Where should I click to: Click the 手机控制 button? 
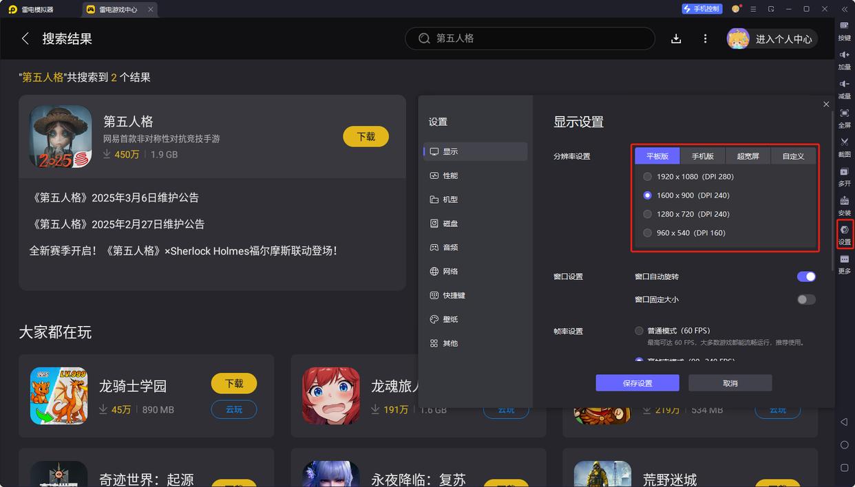[x=701, y=9]
